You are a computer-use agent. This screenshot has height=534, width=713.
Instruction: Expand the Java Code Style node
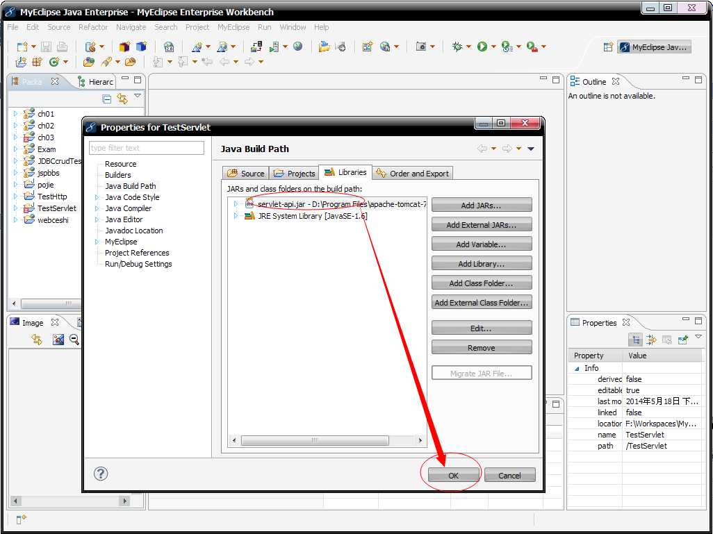pos(97,197)
